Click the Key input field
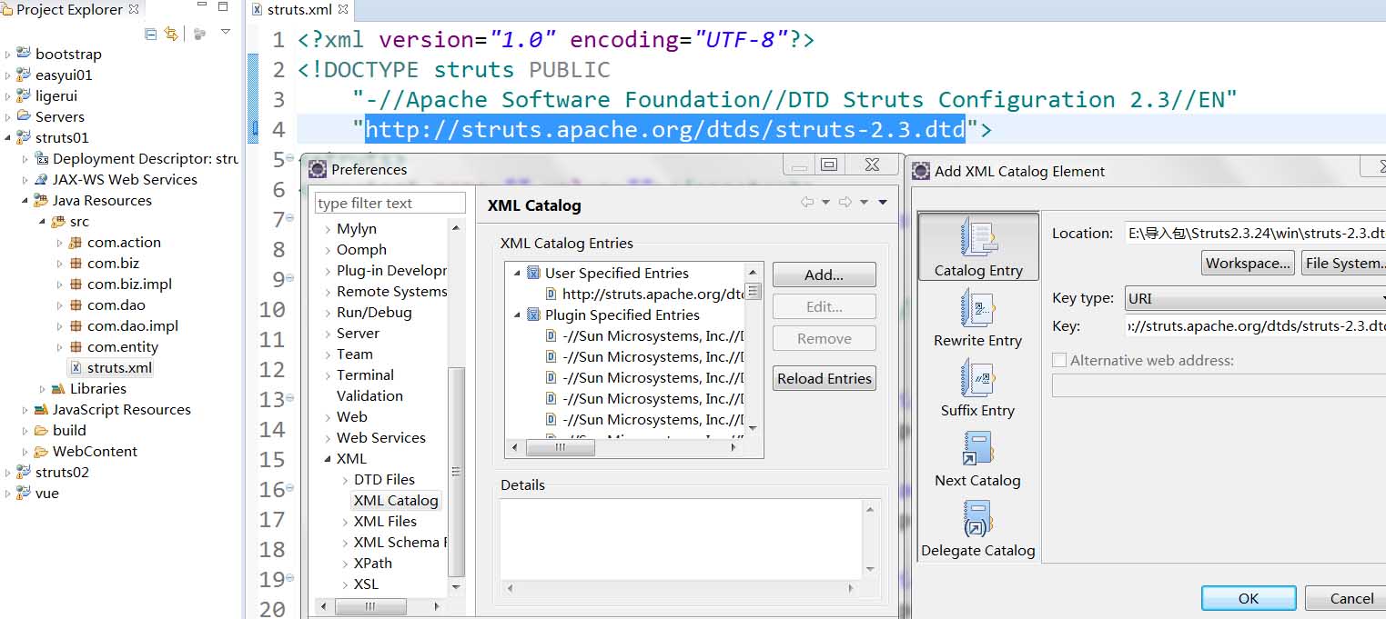This screenshot has width=1386, height=619. point(1256,326)
